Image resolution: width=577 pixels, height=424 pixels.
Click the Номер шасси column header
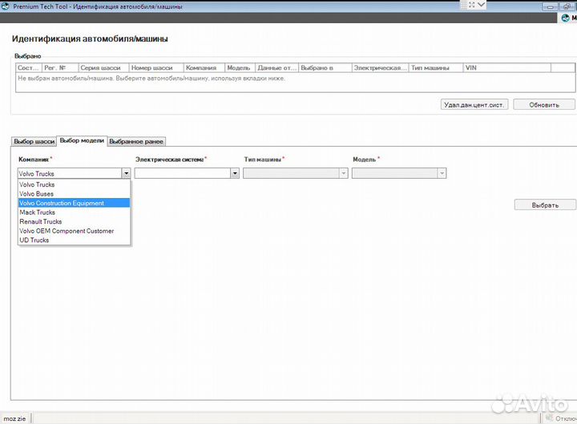tap(156, 67)
